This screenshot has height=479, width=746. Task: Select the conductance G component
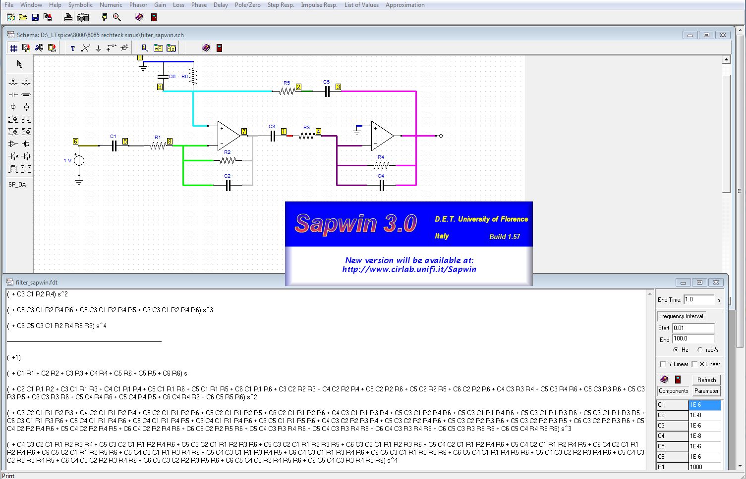pyautogui.click(x=26, y=82)
